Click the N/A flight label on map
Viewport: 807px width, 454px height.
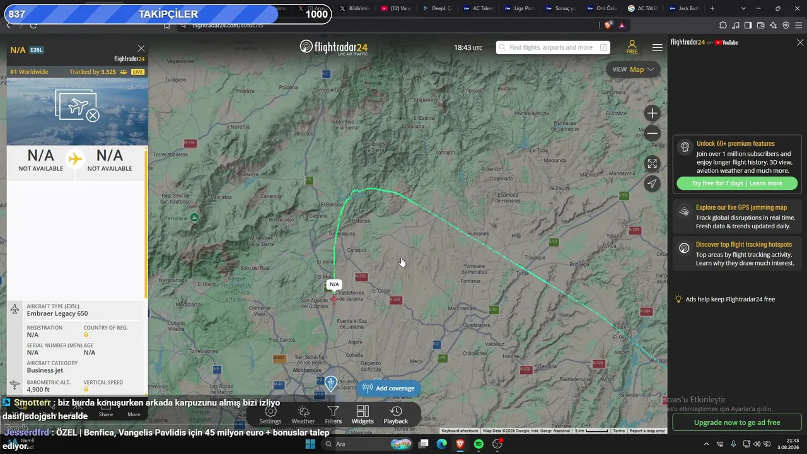(334, 284)
